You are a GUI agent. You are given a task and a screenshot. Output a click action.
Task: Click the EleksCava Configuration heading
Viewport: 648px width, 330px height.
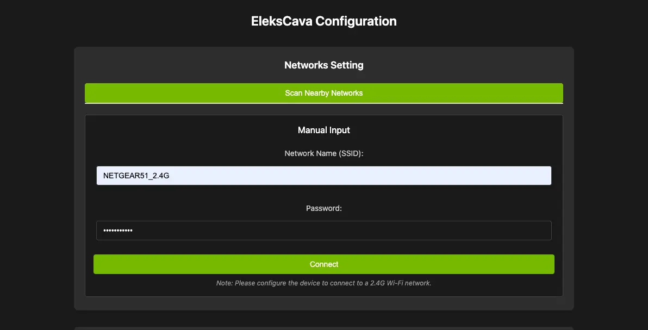coord(323,21)
